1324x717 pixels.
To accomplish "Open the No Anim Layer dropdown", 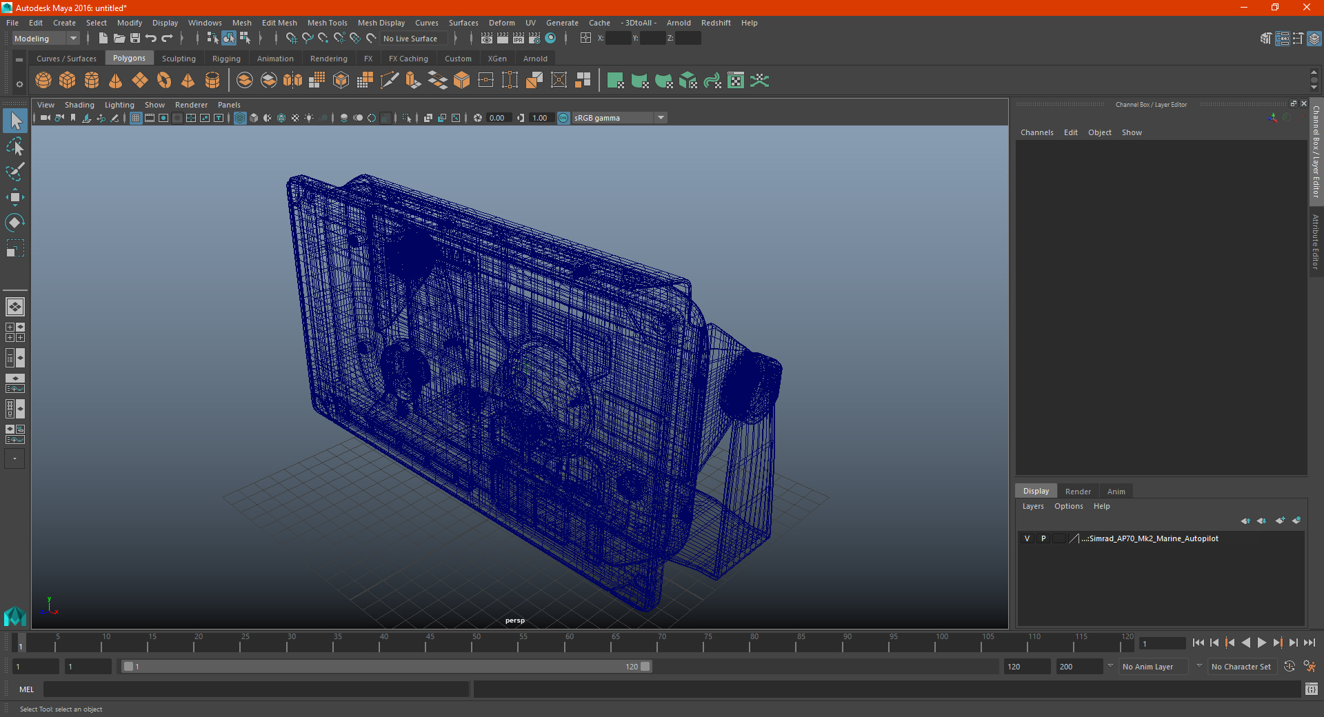I will (x=1155, y=667).
